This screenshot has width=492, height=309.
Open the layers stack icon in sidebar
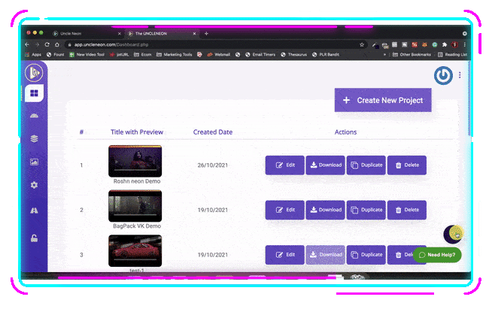click(34, 138)
